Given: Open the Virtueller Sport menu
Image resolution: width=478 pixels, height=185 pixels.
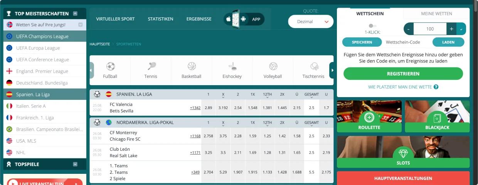Looking at the screenshot, I should pos(115,19).
